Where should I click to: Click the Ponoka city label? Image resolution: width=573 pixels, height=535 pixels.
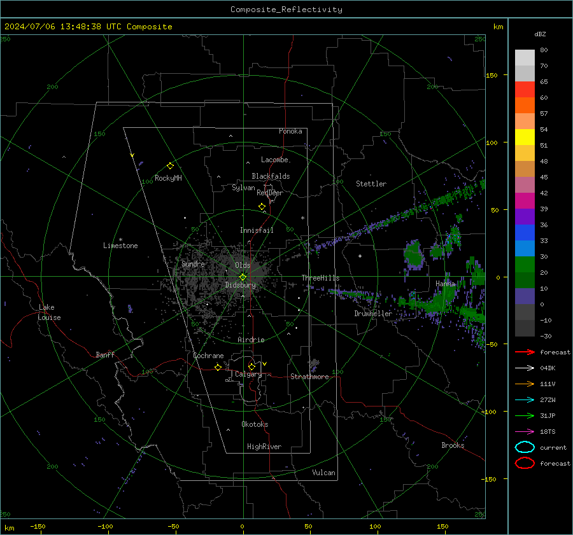tap(290, 131)
